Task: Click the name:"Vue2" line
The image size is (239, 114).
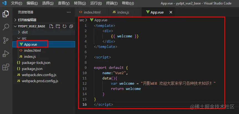Action: [115, 73]
